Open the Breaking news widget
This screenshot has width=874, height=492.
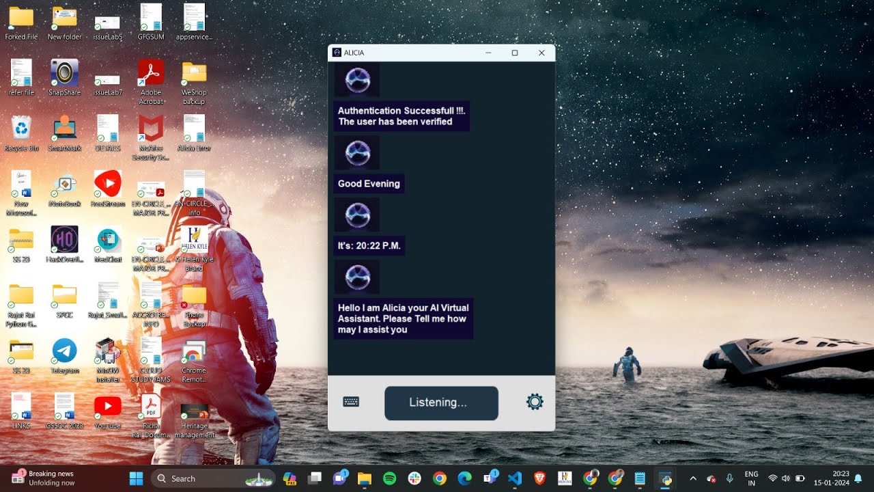click(x=44, y=478)
